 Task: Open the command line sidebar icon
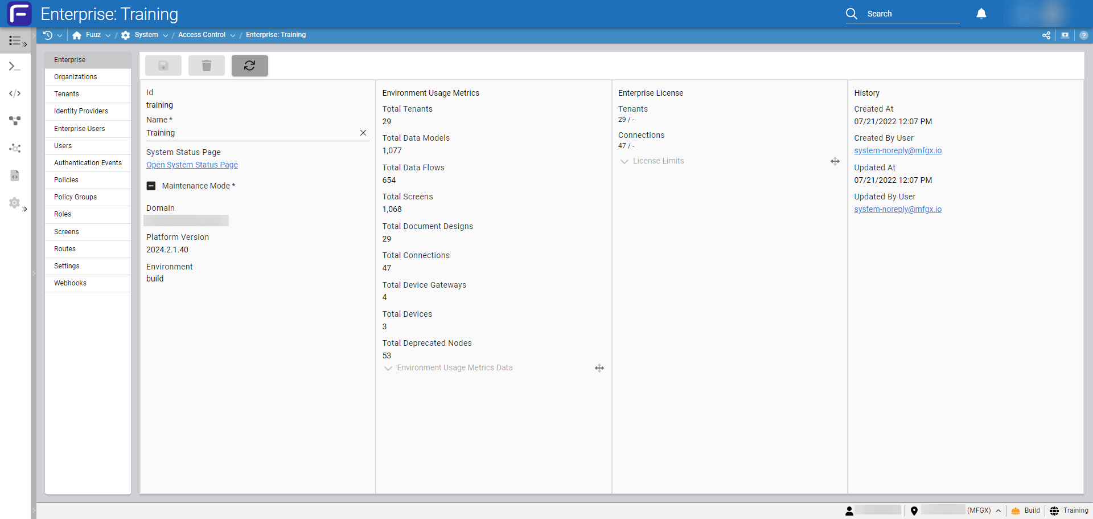click(x=15, y=67)
